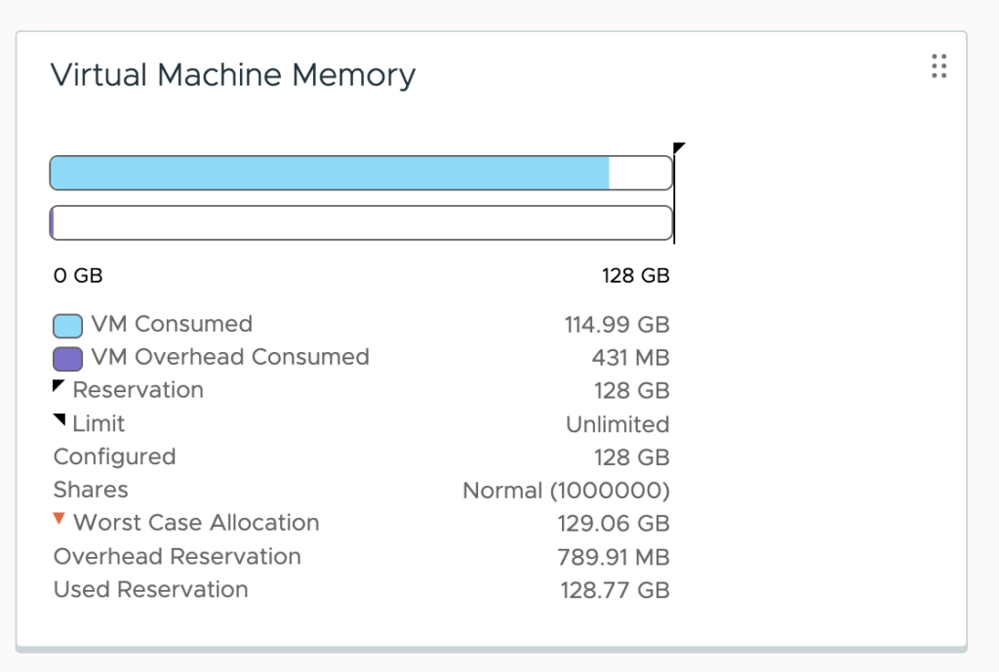Click the Configured label
This screenshot has width=999, height=672.
(114, 456)
